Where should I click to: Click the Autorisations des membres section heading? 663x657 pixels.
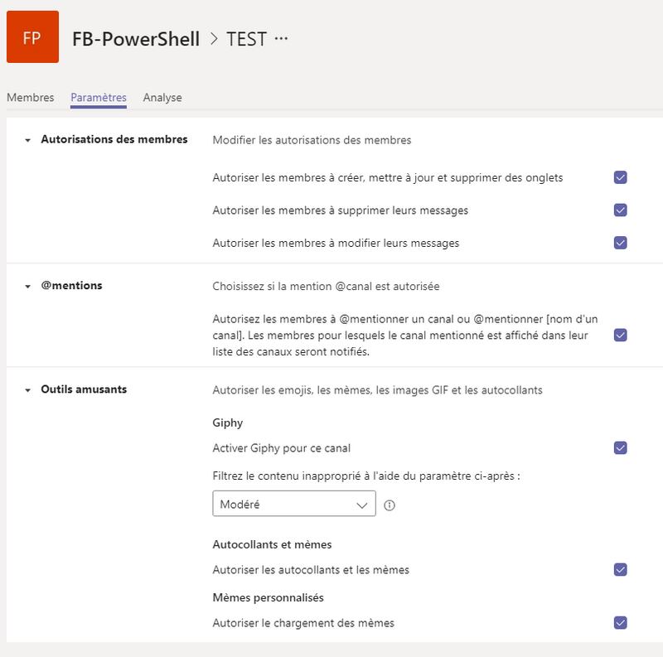pos(114,139)
